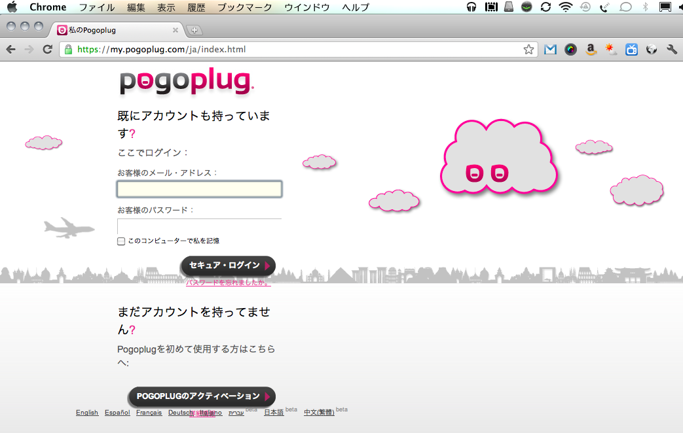Open the Gmail extension icon
Screen dimensions: 683x433
(x=550, y=50)
